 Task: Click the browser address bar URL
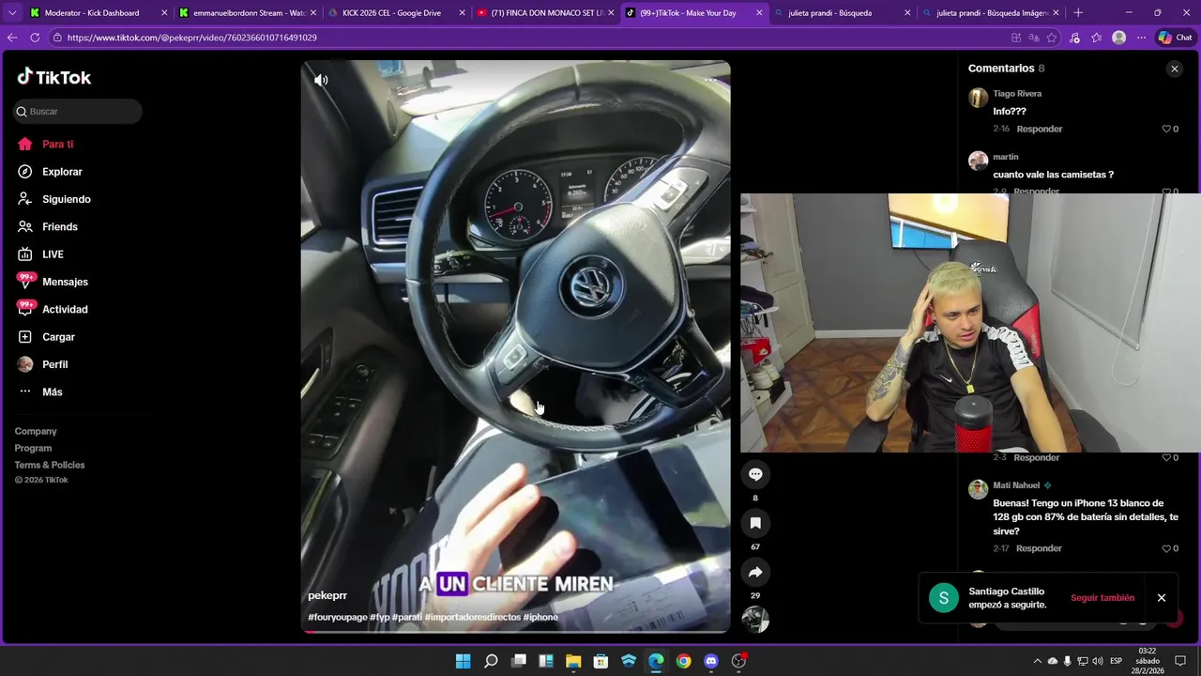point(191,38)
